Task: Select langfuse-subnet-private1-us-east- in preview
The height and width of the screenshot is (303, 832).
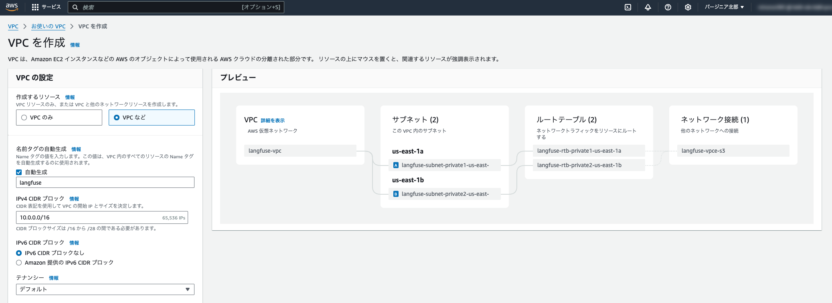Action: click(x=445, y=165)
